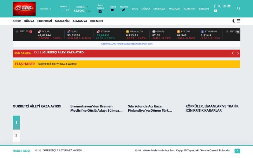Select SPOR in white navigation bar
The image size is (253, 158).
[x=17, y=21]
